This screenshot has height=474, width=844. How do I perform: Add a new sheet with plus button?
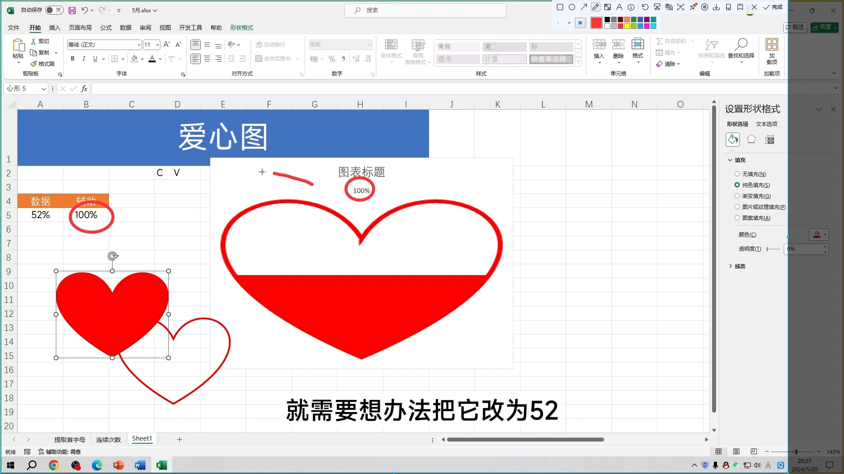179,440
